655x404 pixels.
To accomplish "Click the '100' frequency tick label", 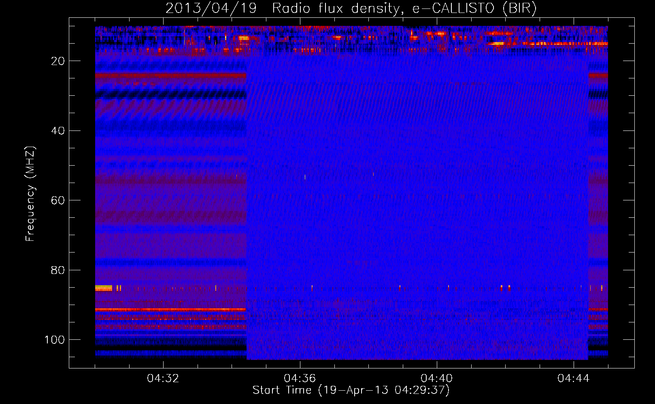I will pos(55,340).
